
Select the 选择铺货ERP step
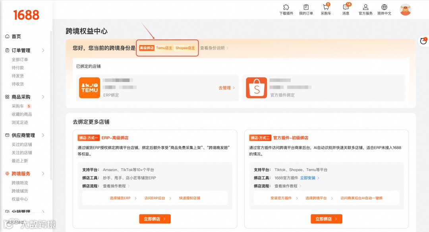pyautogui.click(x=120, y=198)
